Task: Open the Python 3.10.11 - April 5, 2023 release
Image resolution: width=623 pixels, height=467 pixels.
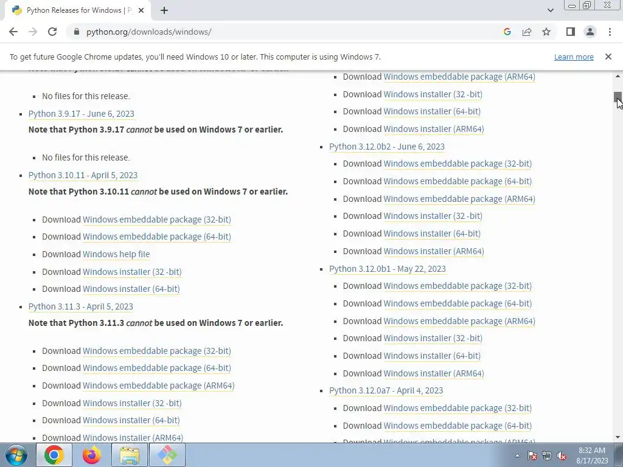Action: click(x=83, y=175)
